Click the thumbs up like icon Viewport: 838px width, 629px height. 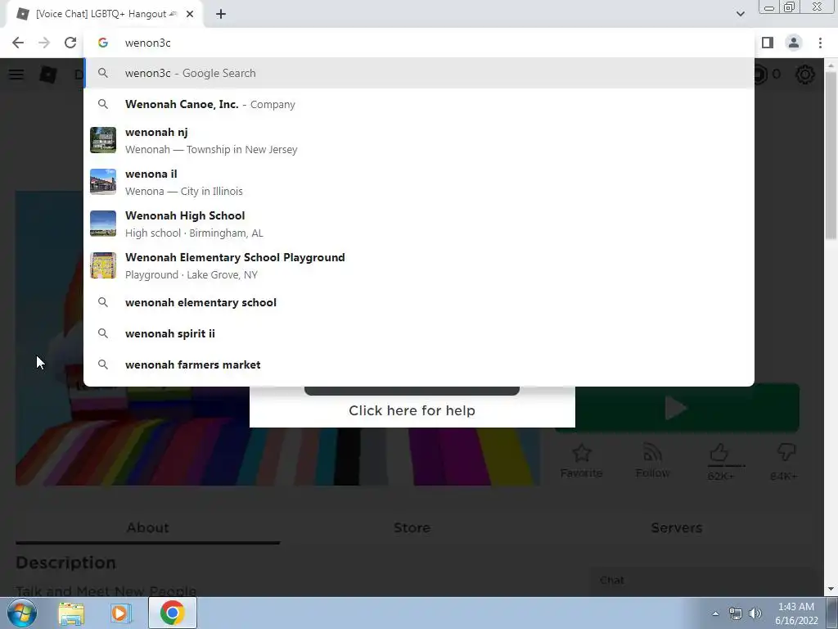coord(719,454)
